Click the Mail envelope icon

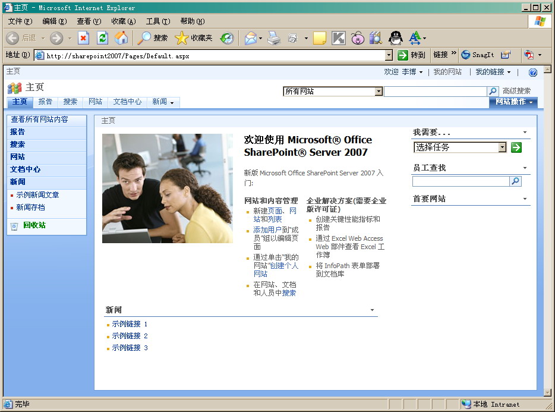pos(251,38)
